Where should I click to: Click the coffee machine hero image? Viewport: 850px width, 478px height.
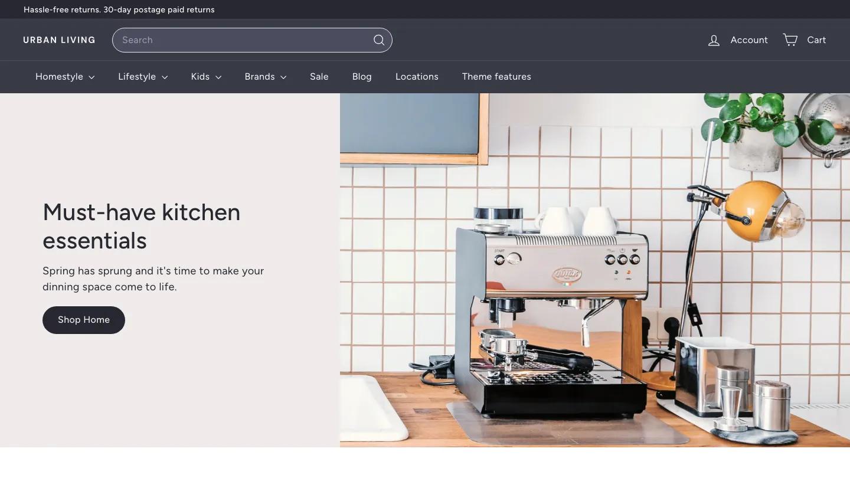tap(595, 270)
